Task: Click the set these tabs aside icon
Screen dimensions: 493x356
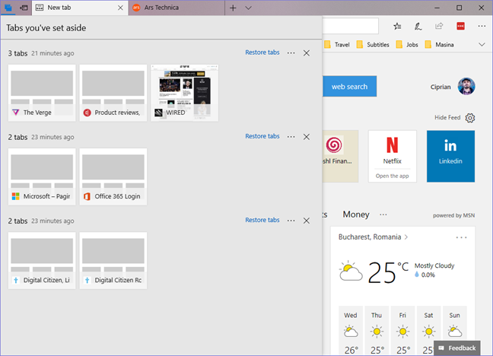Action: tap(24, 8)
